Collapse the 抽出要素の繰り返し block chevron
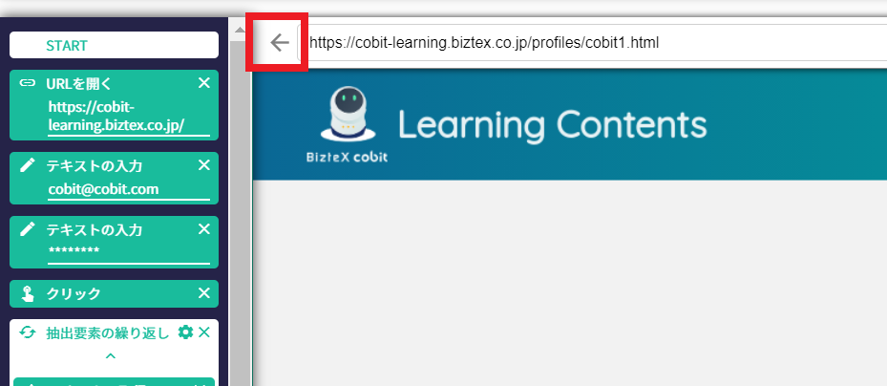The height and width of the screenshot is (386, 887). pos(111,356)
